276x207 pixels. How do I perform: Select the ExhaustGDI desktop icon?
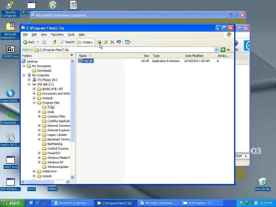[10, 118]
